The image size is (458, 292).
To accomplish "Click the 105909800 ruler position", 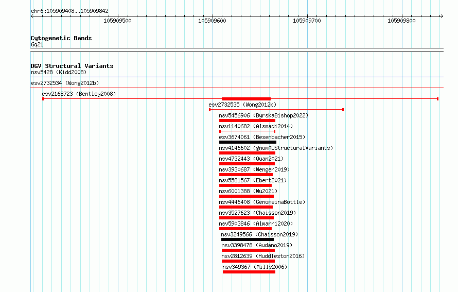I will coord(401,21).
